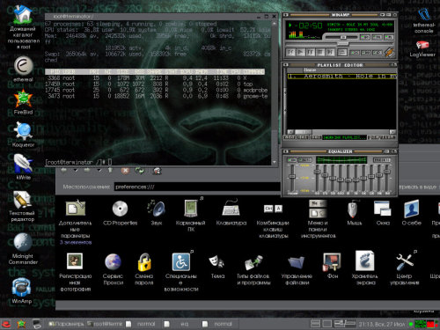440x330 pixels.
Task: Switch to the eq taskbar entry
Action: pos(180,324)
